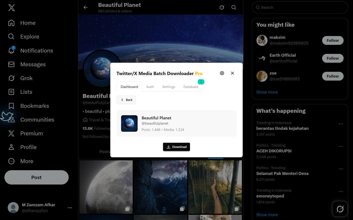Launch Grok from the sidebar icon
353x220 pixels.
coord(26,78)
